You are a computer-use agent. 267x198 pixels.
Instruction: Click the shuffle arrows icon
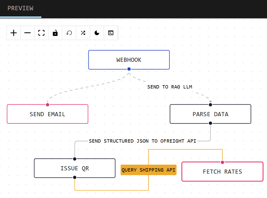coord(83,33)
